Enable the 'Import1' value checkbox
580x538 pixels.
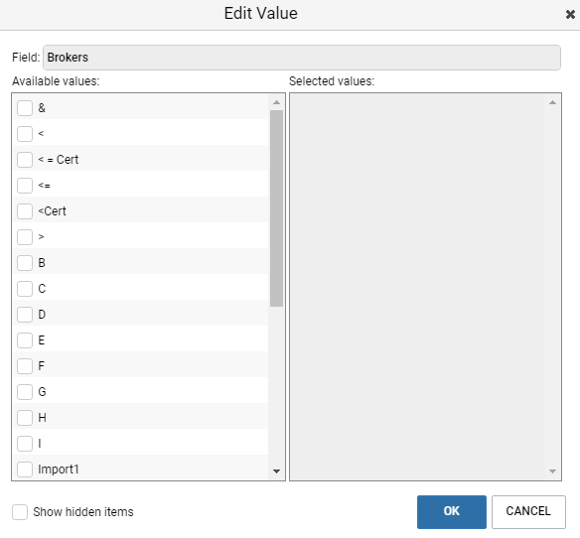click(25, 470)
